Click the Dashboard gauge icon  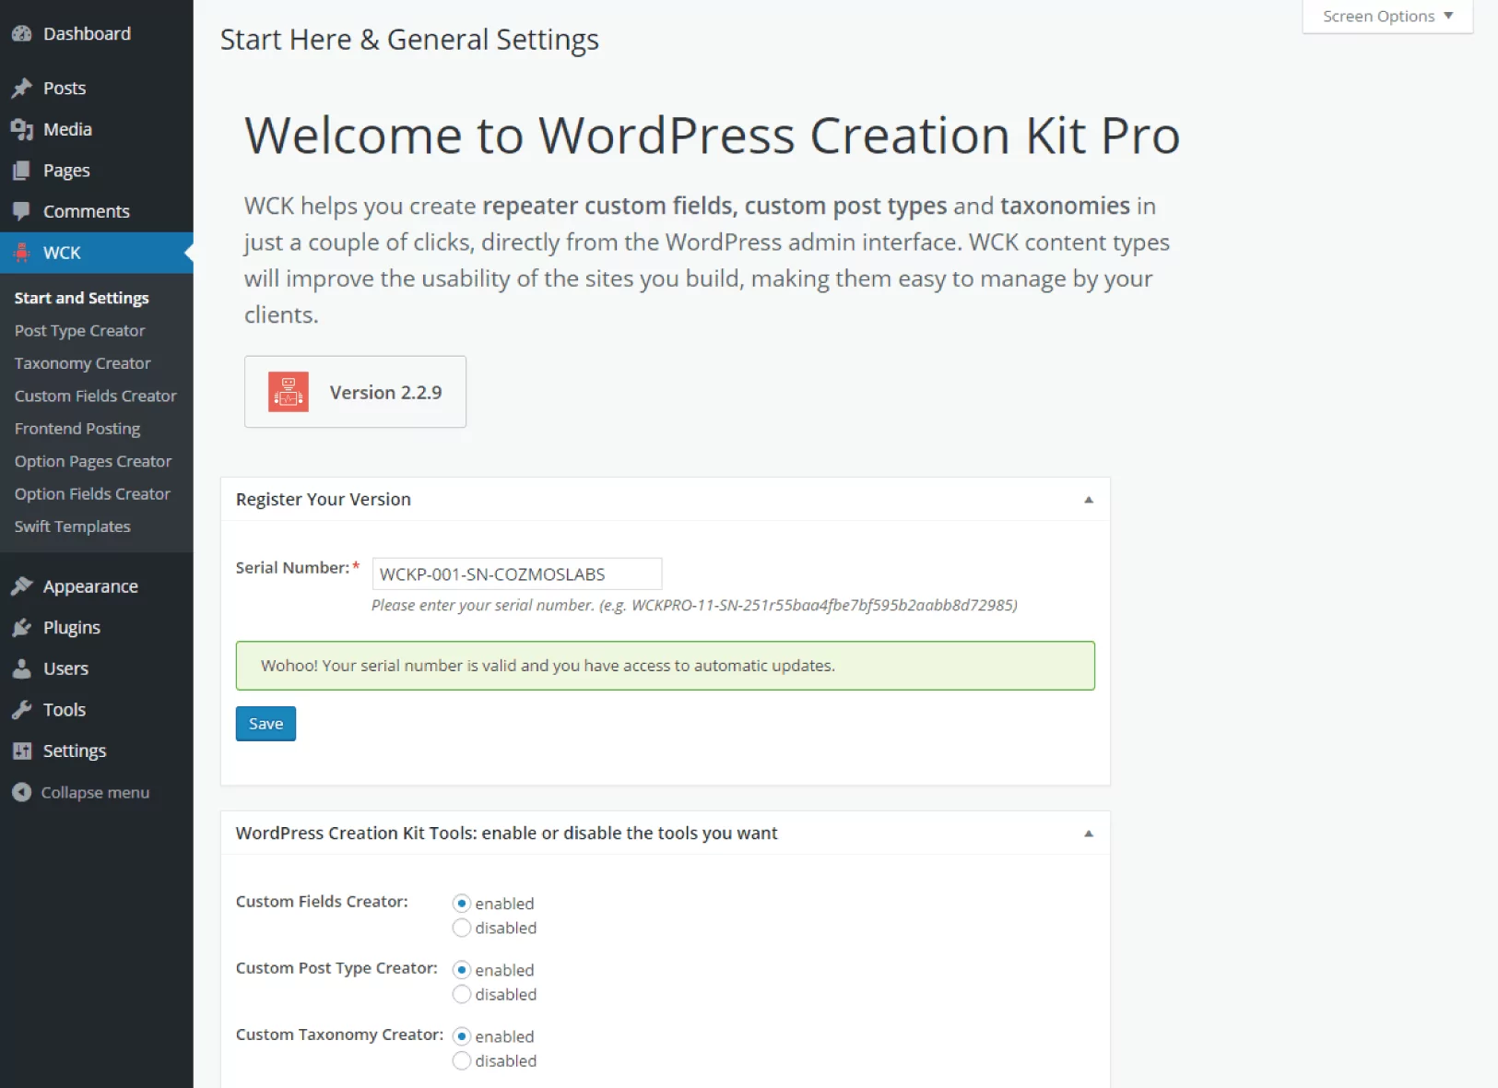[22, 34]
